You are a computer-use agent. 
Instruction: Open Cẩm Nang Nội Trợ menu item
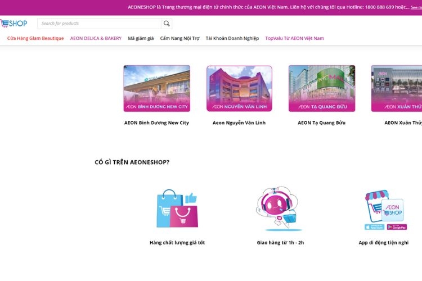pyautogui.click(x=180, y=38)
